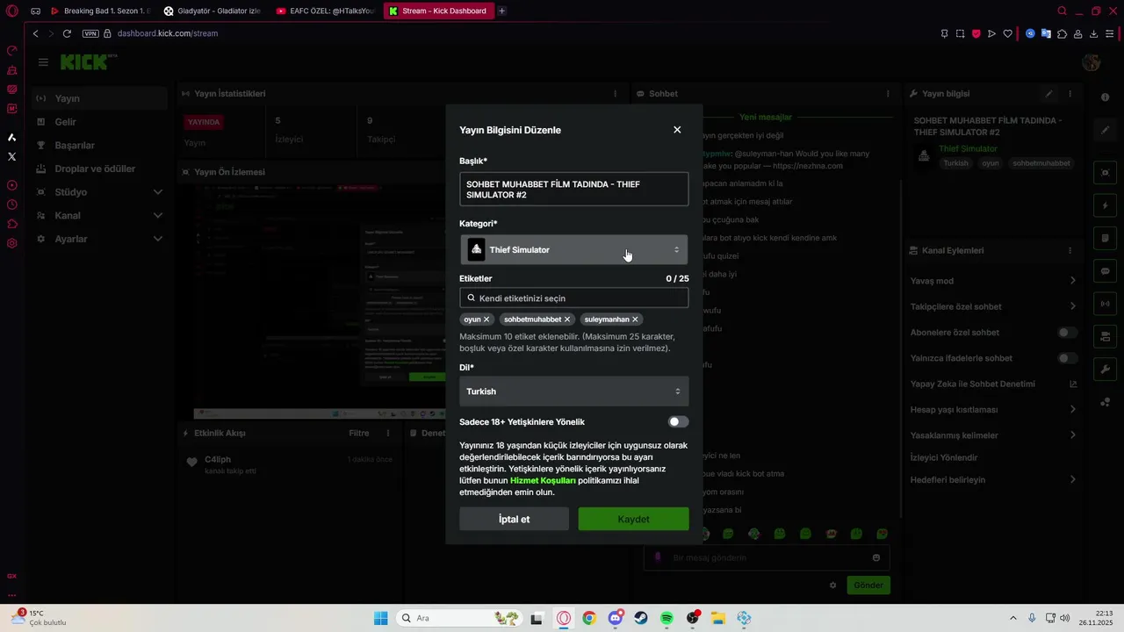This screenshot has height=632, width=1124.
Task: Click the İptal et button
Action: (x=514, y=519)
